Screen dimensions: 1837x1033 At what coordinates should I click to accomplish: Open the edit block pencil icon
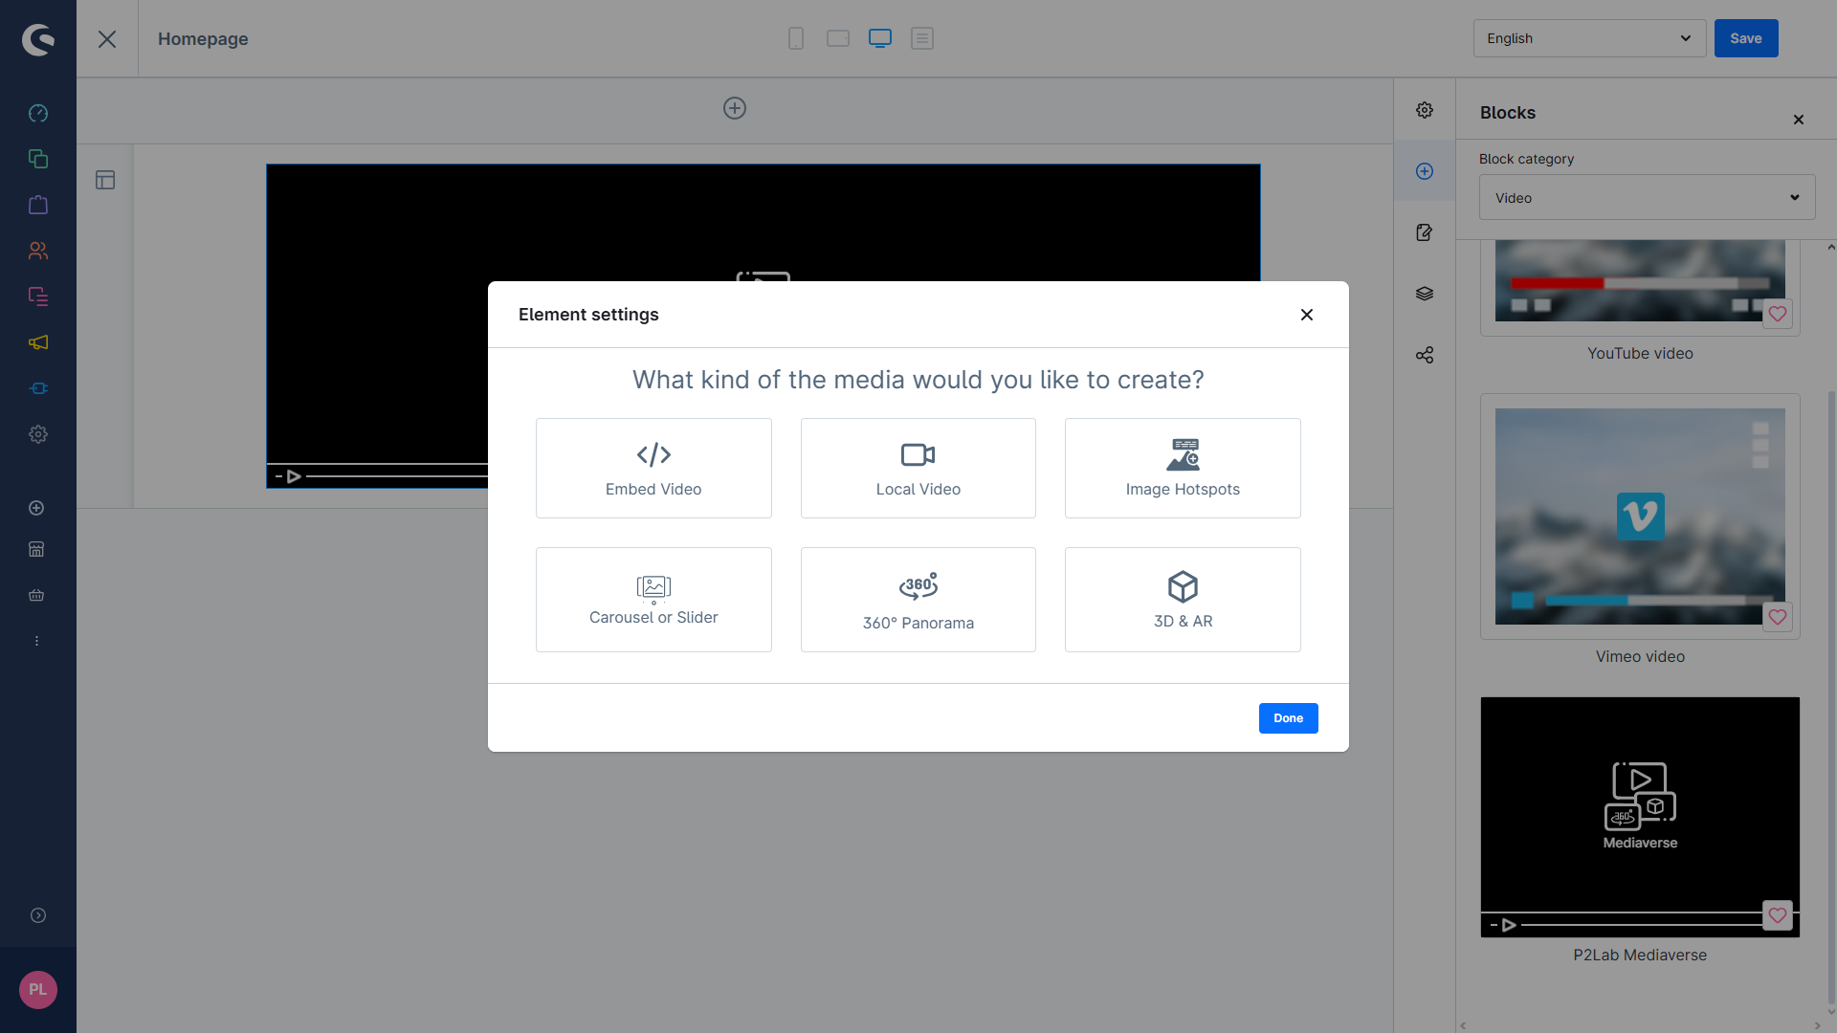pos(1425,232)
